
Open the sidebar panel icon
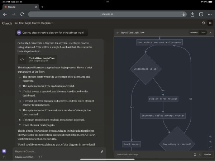[x=4, y=157]
